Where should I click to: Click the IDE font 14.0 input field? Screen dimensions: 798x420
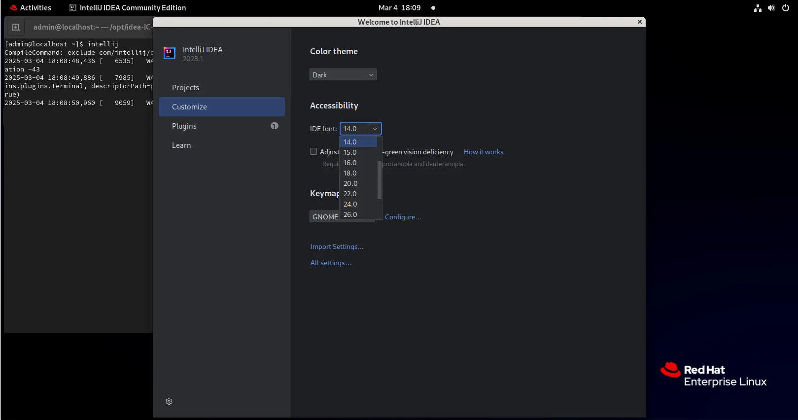tap(355, 129)
